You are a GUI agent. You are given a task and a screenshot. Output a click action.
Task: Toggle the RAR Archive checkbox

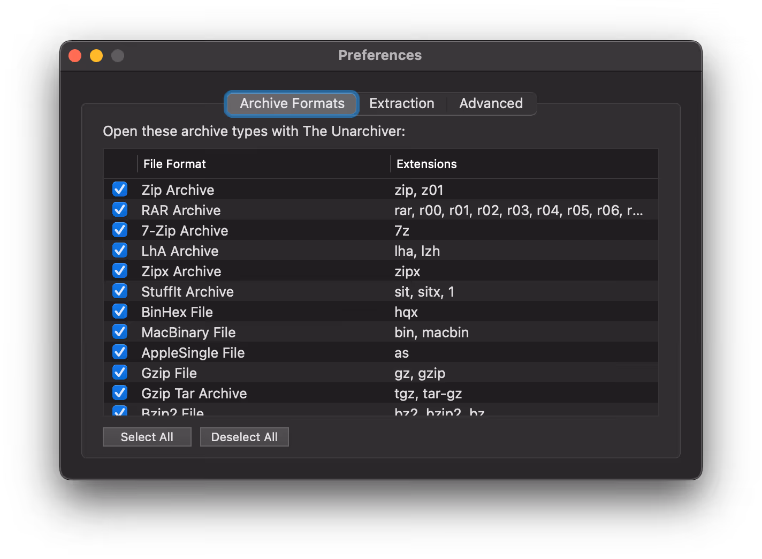(x=120, y=210)
